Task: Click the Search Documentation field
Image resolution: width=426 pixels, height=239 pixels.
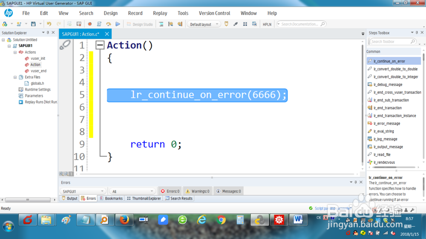Action: pyautogui.click(x=301, y=24)
